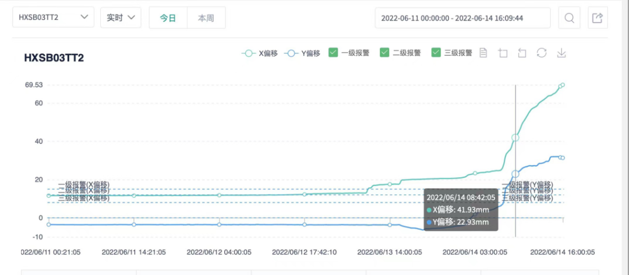Click the 2022/06/14 03:00:05 axis label
629x275 pixels.
click(475, 252)
